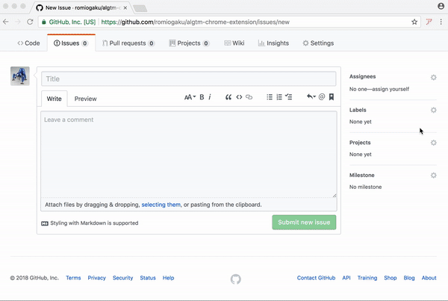Open the About footer link
This screenshot has height=301, width=448.
pyautogui.click(x=429, y=278)
